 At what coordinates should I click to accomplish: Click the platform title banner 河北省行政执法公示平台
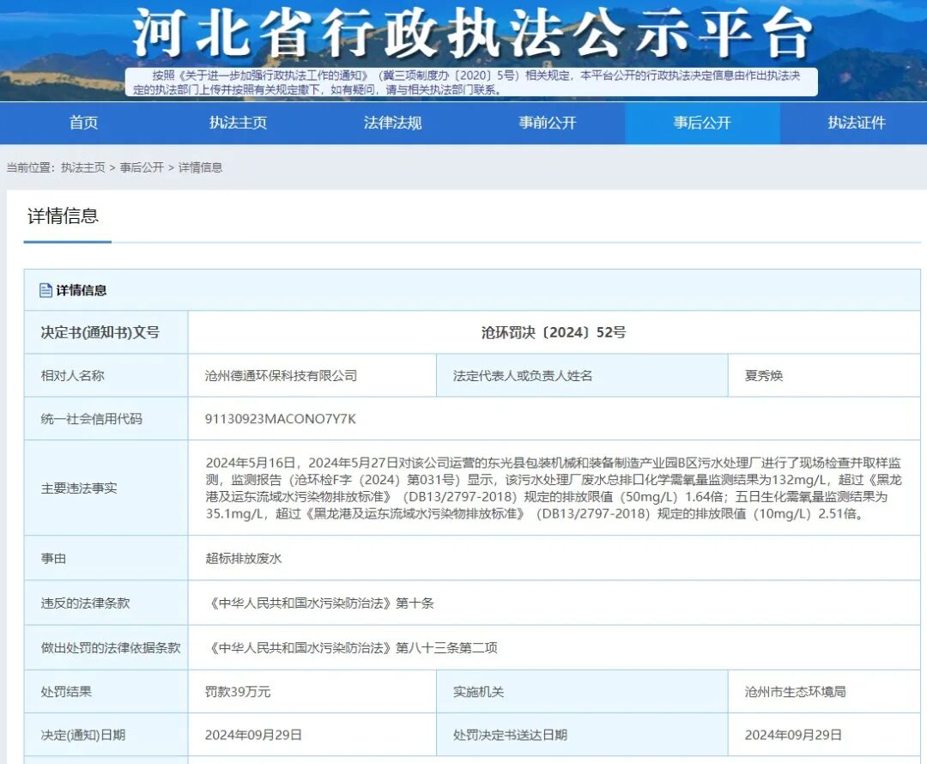(x=471, y=33)
